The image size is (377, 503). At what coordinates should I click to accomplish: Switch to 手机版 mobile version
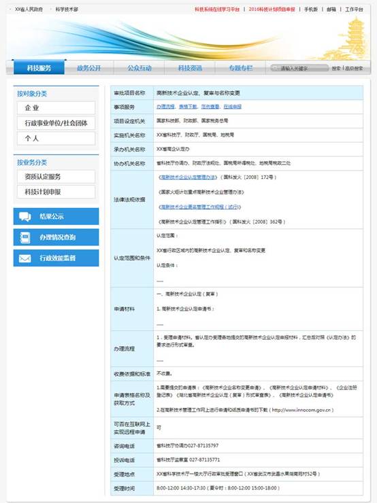click(x=311, y=10)
